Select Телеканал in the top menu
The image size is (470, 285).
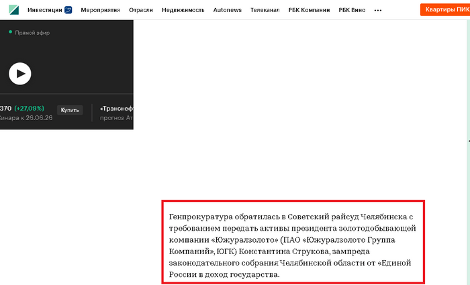[x=265, y=11]
